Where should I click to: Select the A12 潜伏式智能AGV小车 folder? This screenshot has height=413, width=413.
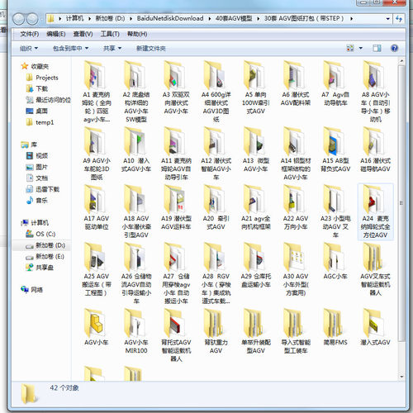tap(216, 154)
